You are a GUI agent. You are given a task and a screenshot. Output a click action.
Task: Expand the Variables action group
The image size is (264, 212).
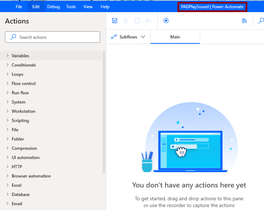coord(51,56)
